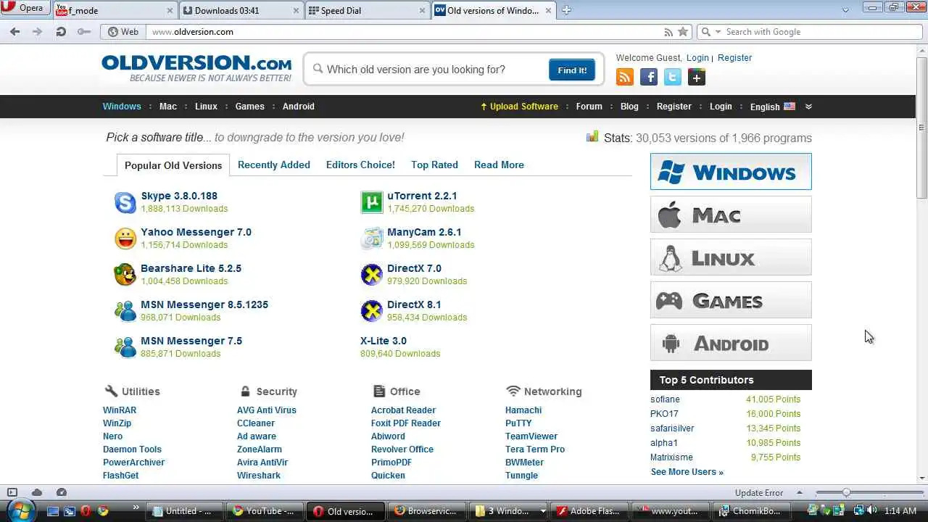Image resolution: width=928 pixels, height=522 pixels.
Task: Reload the page with the refresh icon
Action: [x=61, y=32]
